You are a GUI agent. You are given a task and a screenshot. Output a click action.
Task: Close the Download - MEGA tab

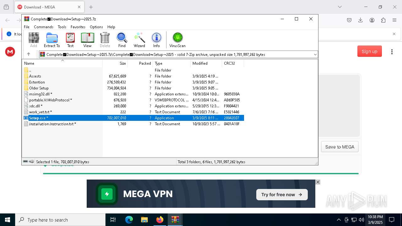[x=79, y=7]
